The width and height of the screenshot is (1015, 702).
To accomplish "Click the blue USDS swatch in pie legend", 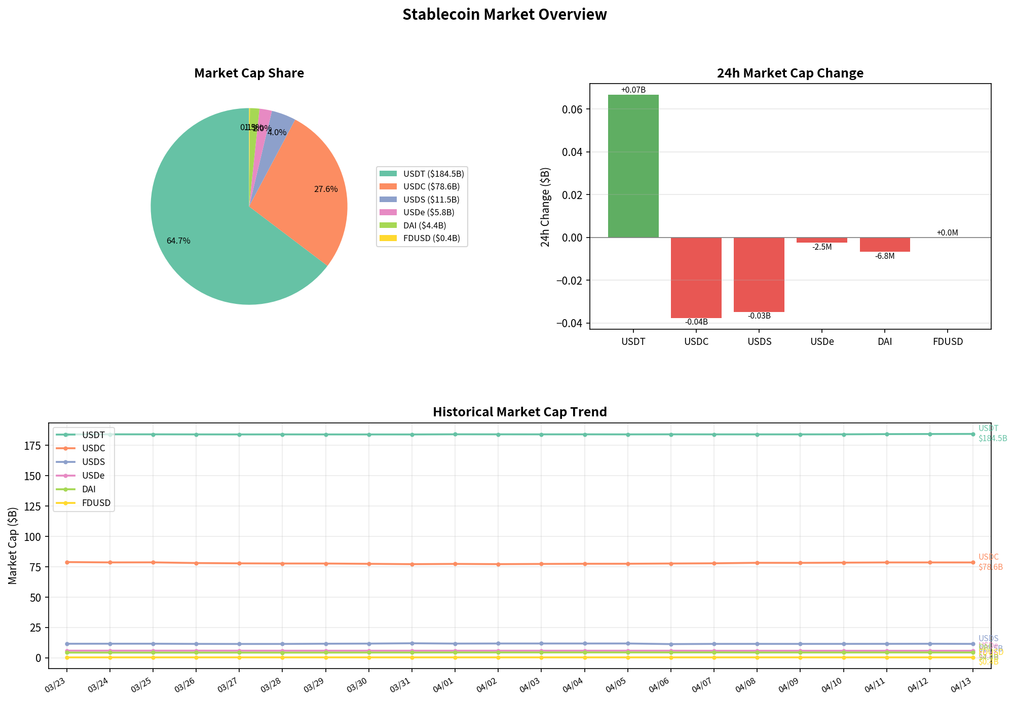I will (388, 200).
